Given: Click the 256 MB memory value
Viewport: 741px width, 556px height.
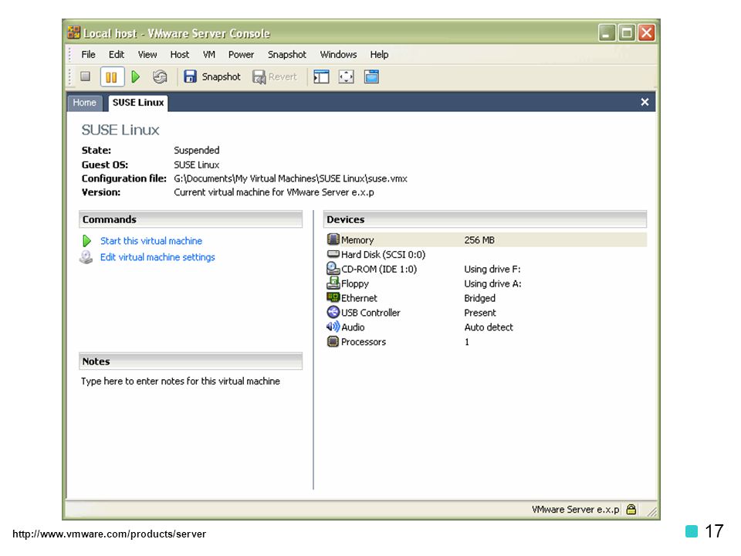Looking at the screenshot, I should (x=479, y=240).
